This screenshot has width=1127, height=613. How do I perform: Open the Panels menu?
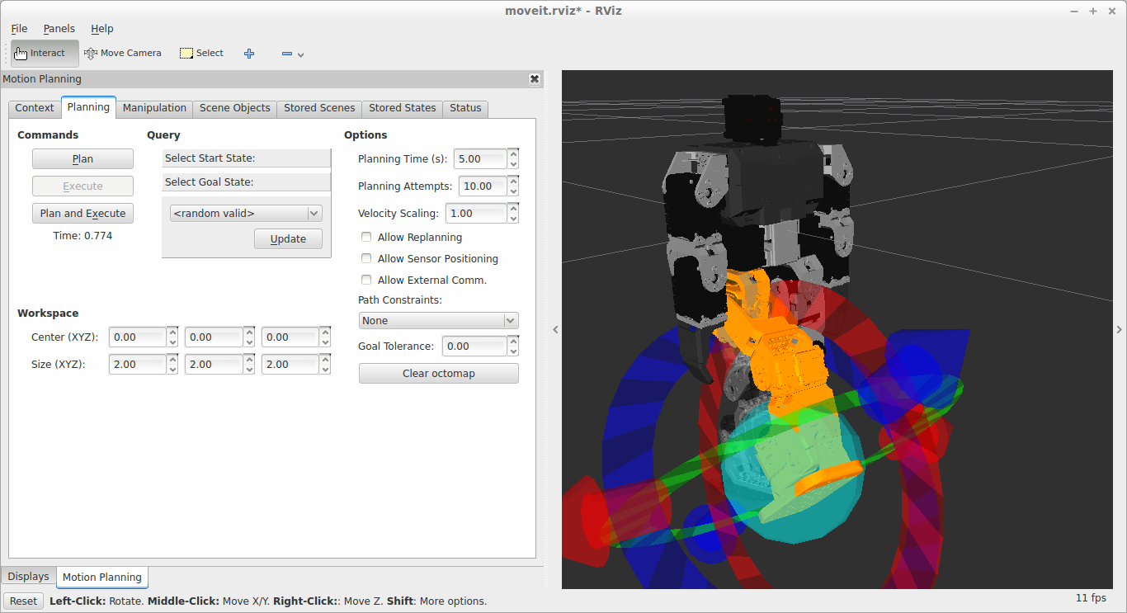point(59,29)
